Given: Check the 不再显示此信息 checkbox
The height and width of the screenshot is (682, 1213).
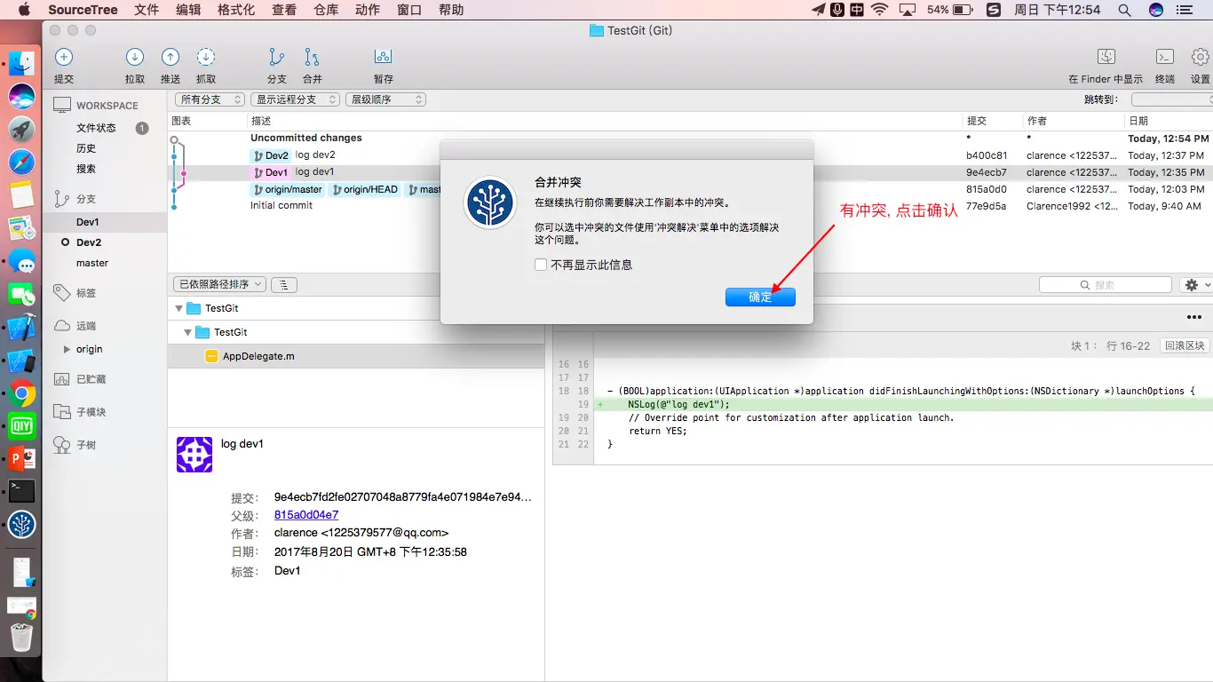Looking at the screenshot, I should coord(541,265).
